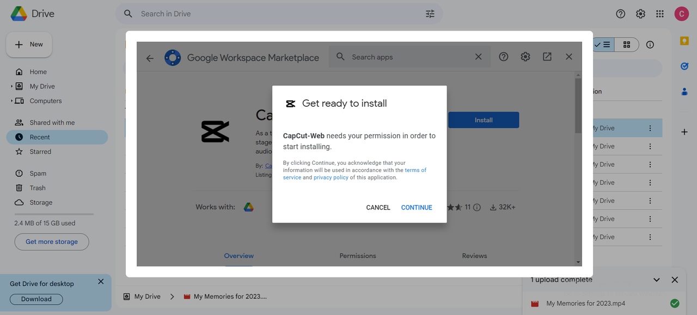Download Drive for desktop
Viewport: 697px width, 315px height.
pos(36,299)
